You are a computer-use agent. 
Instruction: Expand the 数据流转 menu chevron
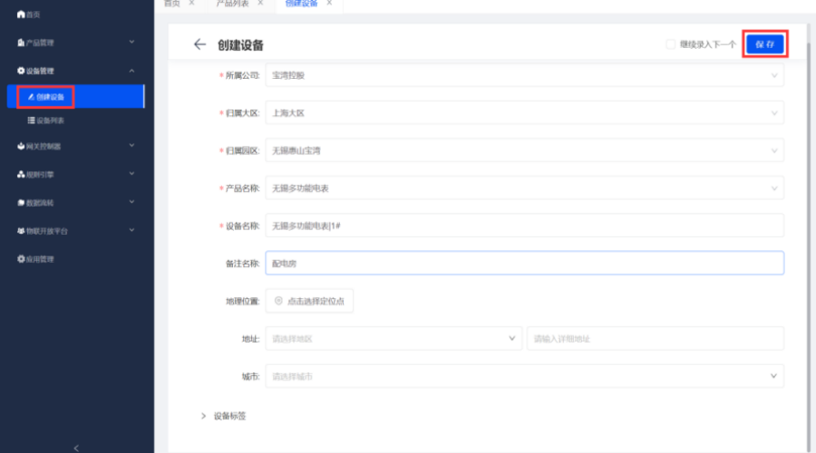131,202
